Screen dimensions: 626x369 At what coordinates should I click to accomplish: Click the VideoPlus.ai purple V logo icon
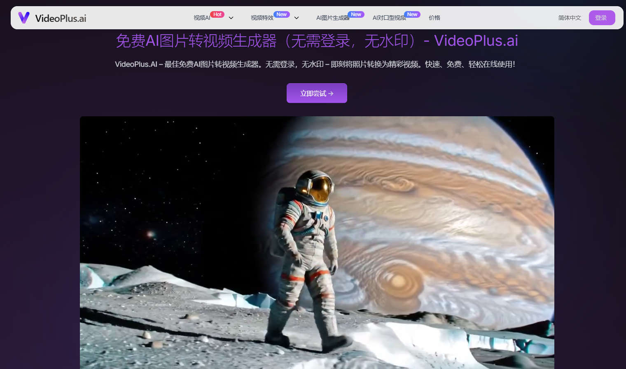24,18
